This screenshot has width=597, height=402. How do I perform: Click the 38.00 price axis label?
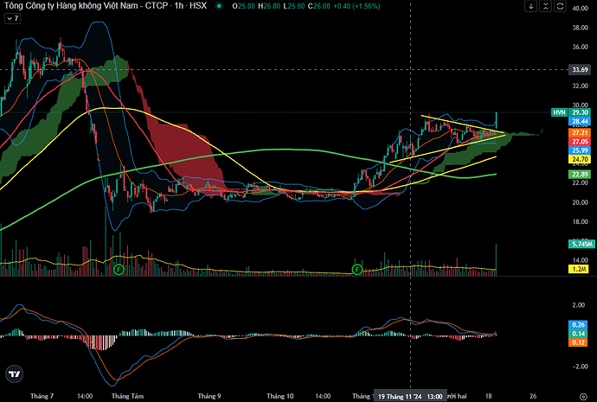click(x=581, y=28)
